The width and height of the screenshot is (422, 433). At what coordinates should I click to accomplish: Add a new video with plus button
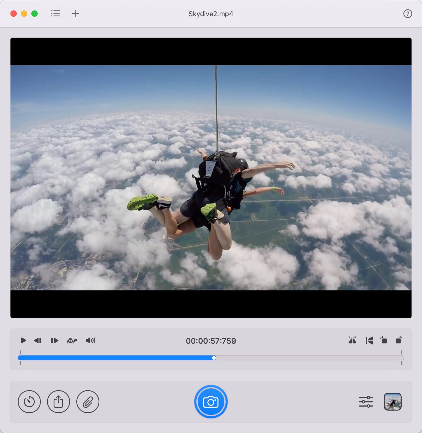(75, 14)
